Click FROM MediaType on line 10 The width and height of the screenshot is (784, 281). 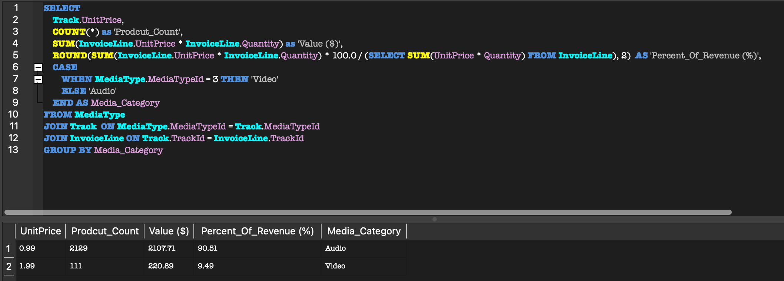(84, 115)
